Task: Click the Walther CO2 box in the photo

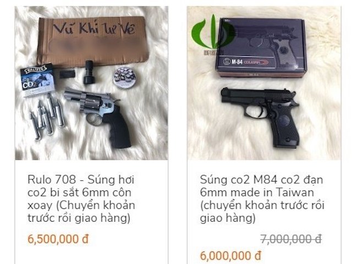Action: [38, 80]
